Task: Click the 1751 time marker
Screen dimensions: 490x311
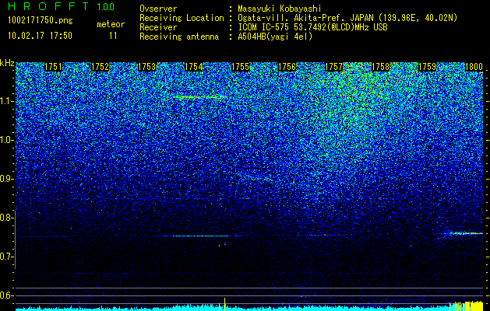Action: pyautogui.click(x=54, y=67)
